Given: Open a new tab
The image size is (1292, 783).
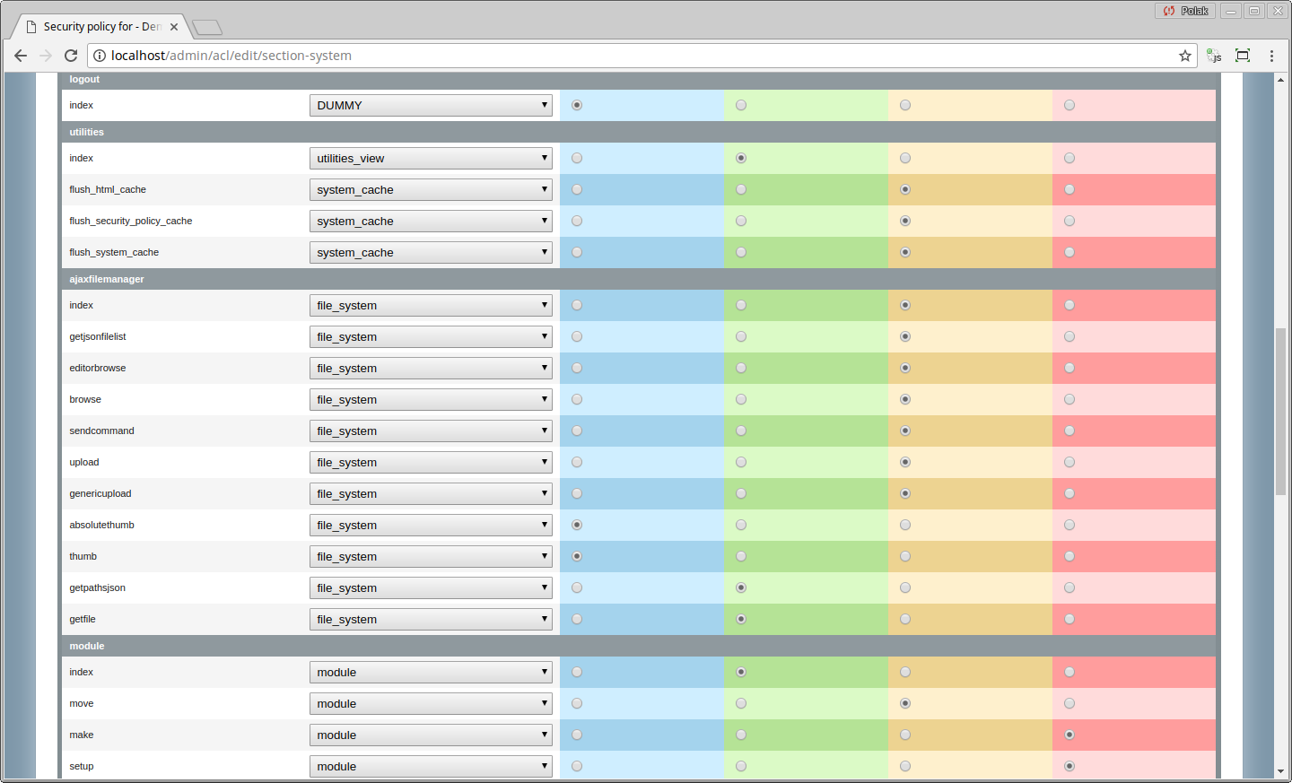Looking at the screenshot, I should (207, 28).
